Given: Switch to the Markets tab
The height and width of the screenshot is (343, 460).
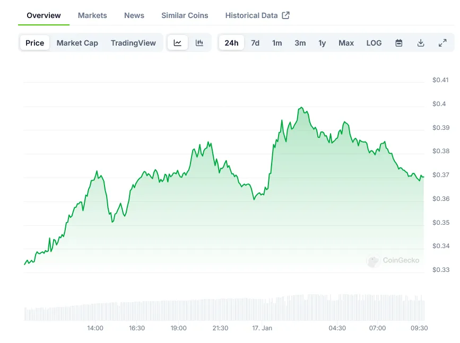Looking at the screenshot, I should (x=92, y=15).
